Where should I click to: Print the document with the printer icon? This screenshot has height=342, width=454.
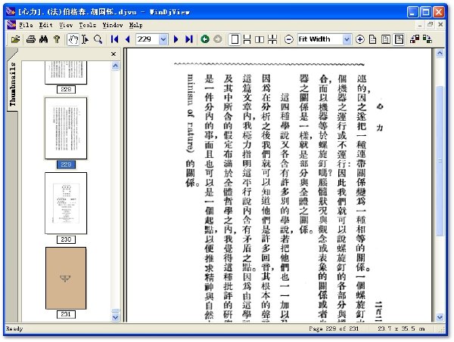[x=31, y=39]
